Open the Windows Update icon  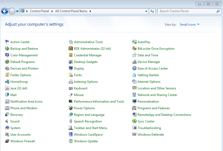point(71,141)
